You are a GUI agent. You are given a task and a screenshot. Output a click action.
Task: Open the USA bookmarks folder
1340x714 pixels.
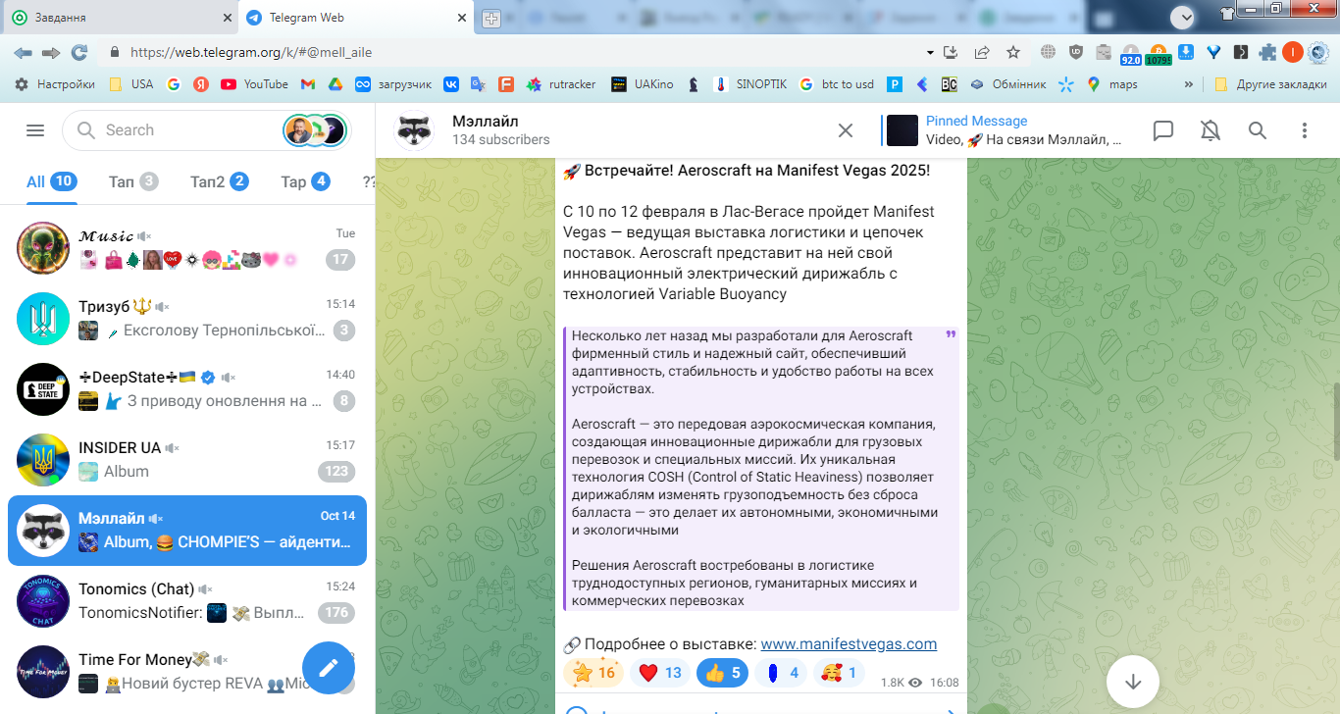pos(130,84)
